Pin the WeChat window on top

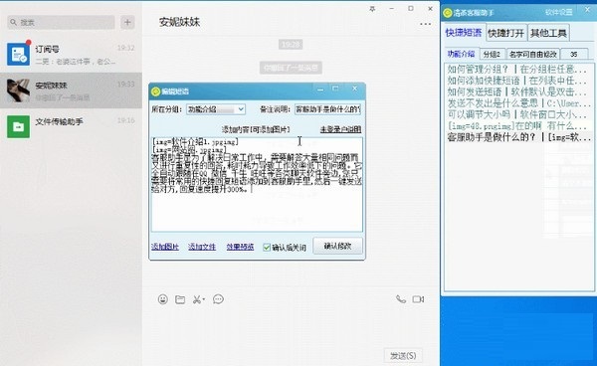pyautogui.click(x=372, y=9)
